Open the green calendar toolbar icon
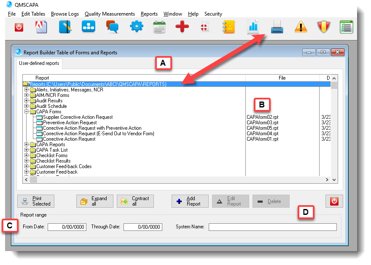 coord(159,27)
